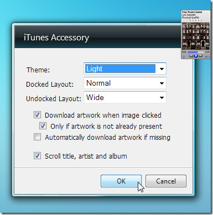Click the "iTunes Accessory" dialog title
The image size is (213, 215).
(56, 38)
